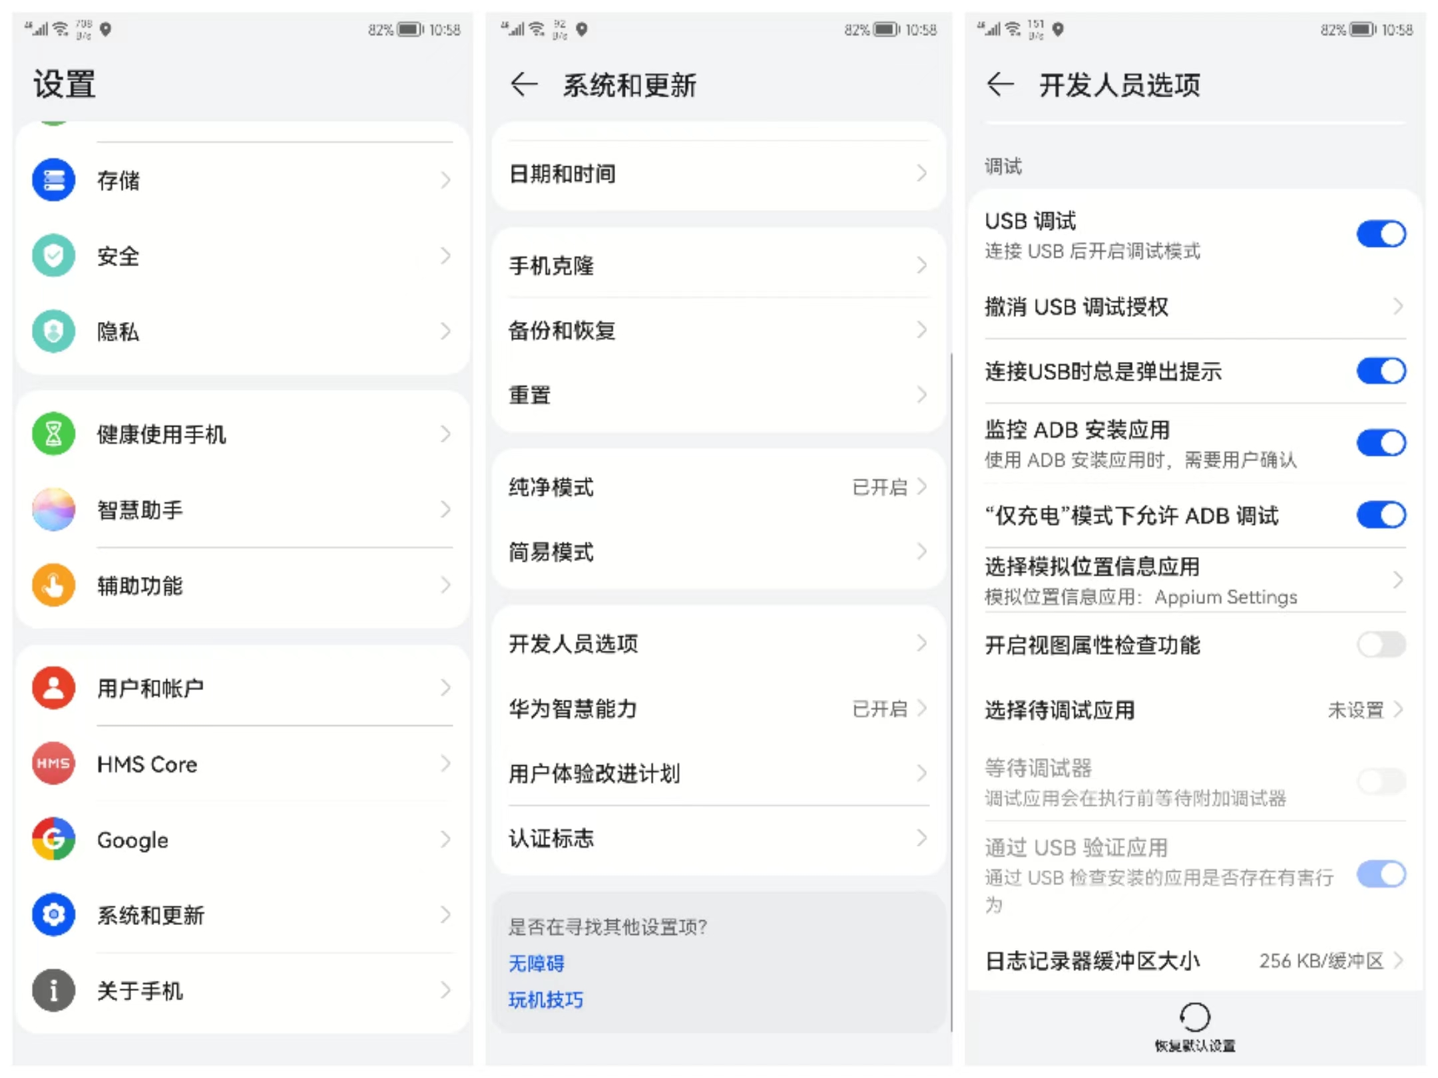Tap the grey 关于手机 info icon
This screenshot has width=1438, height=1078.
tap(53, 990)
